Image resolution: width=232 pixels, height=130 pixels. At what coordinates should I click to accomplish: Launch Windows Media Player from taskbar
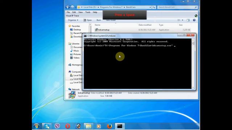(99, 126)
